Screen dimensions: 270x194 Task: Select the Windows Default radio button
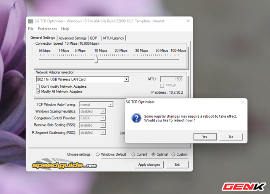point(97,154)
